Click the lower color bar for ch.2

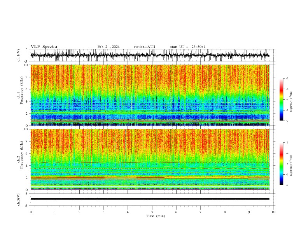281,164
